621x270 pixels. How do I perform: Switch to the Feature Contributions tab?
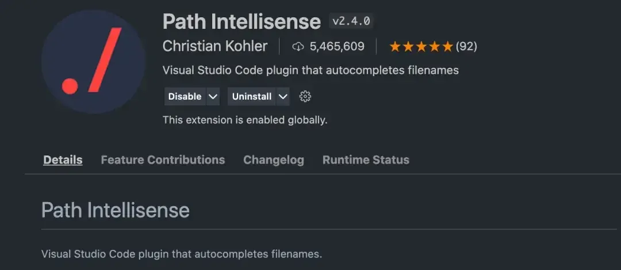pos(163,160)
